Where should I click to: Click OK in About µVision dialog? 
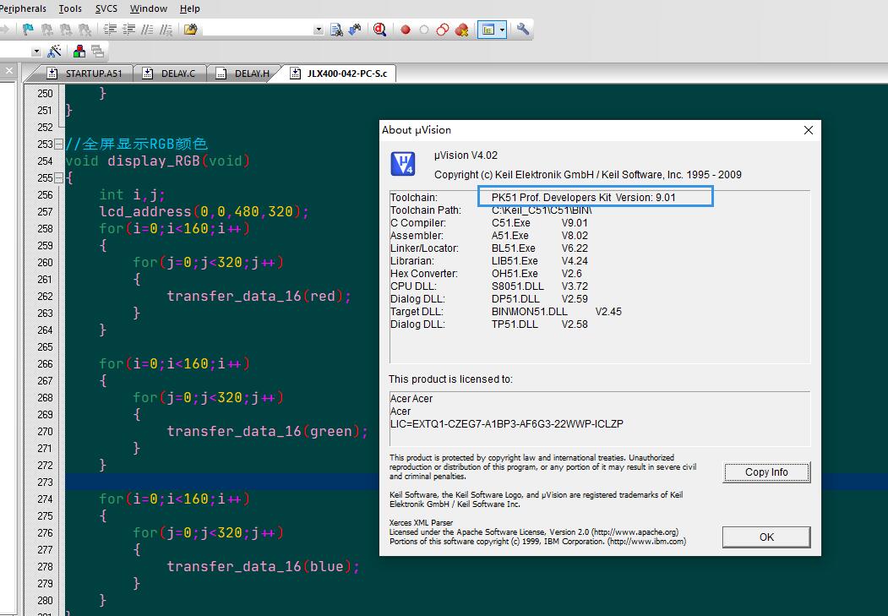pos(766,537)
